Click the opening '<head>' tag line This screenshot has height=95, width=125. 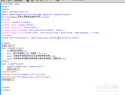(x=5, y=9)
